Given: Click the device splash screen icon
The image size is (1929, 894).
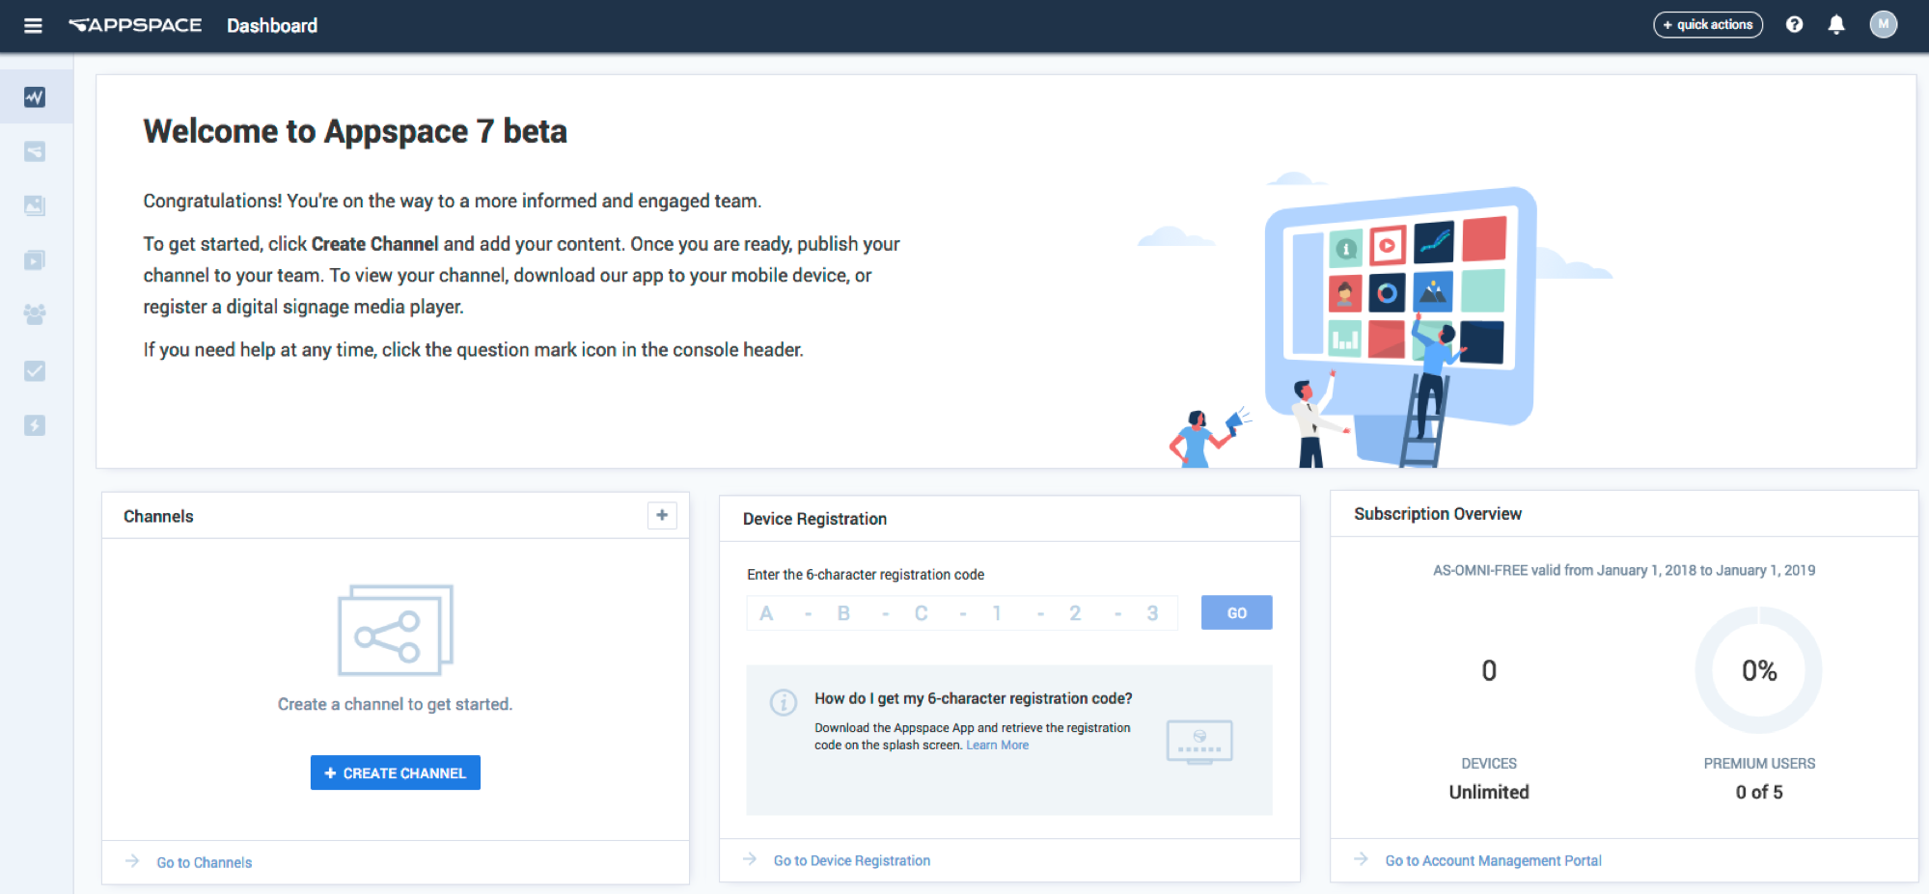Looking at the screenshot, I should 1199,743.
